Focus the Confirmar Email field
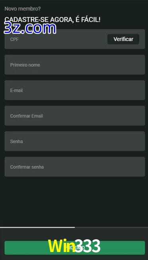 coord(75,116)
